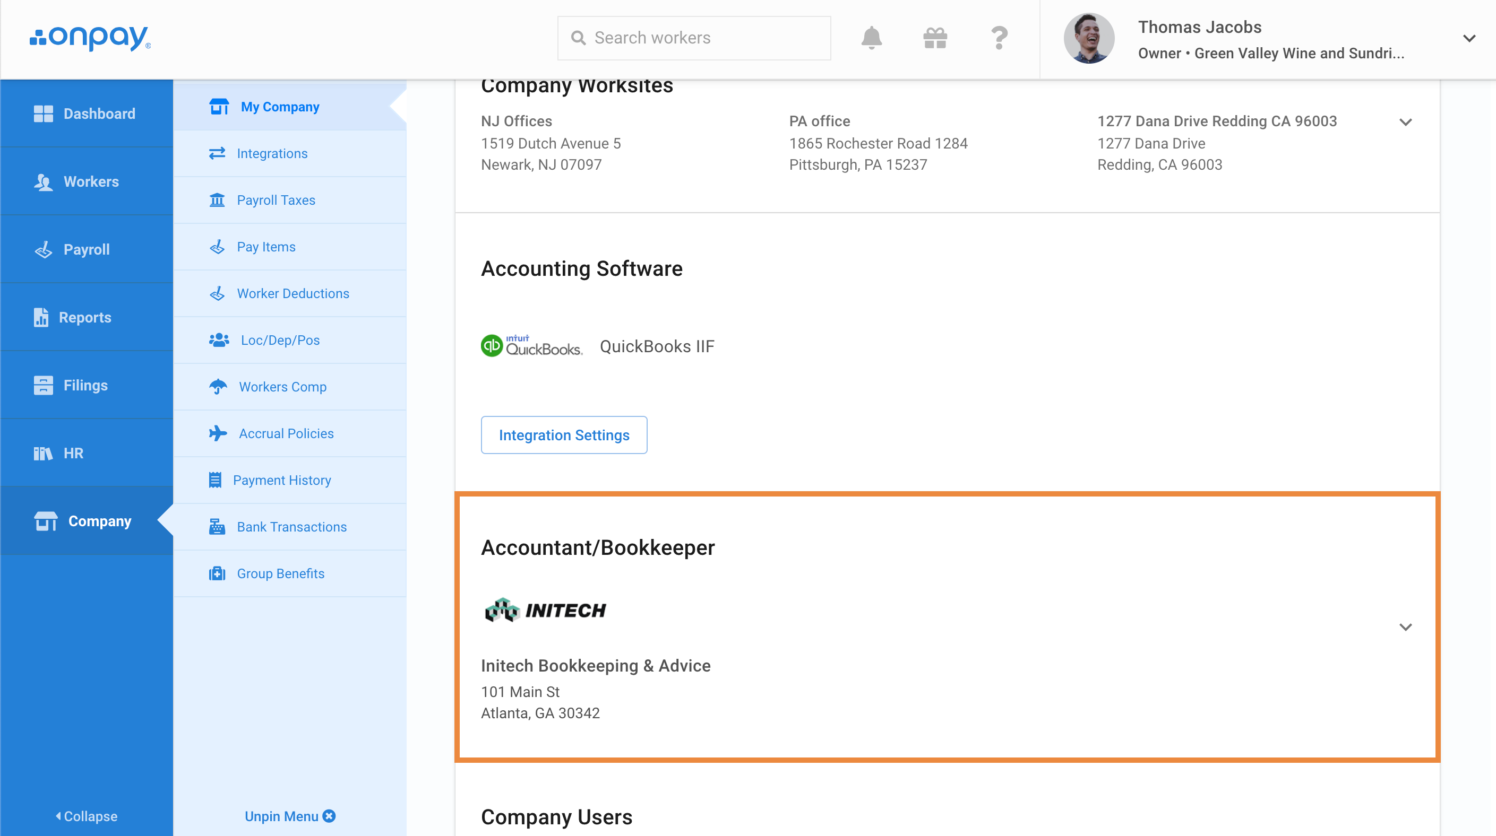Image resolution: width=1496 pixels, height=836 pixels.
Task: Open Workers in main navigation
Action: click(87, 181)
